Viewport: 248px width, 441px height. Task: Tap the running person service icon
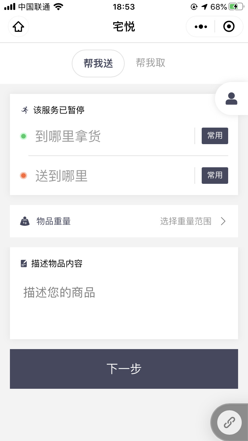(25, 110)
